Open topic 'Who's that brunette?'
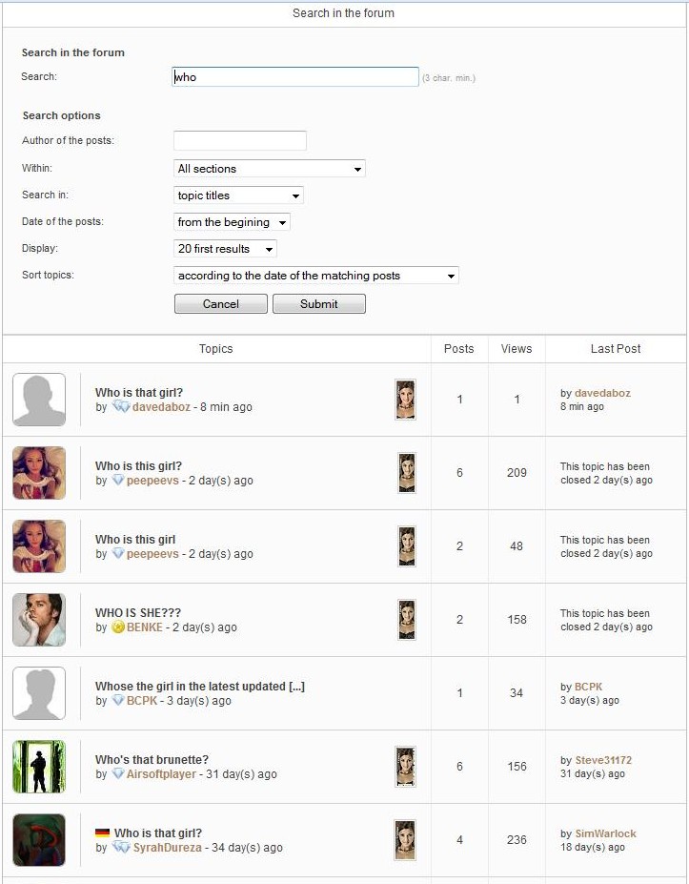689x884 pixels. click(152, 759)
